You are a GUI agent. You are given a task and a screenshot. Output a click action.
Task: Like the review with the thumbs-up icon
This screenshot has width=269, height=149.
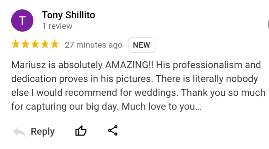click(x=81, y=131)
